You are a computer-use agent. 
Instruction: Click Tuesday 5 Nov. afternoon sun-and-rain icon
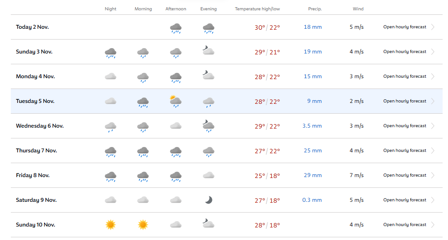click(175, 101)
